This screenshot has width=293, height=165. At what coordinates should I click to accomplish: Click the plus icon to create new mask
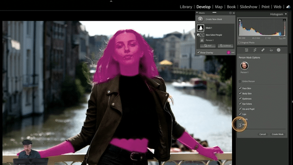pos(200,19)
